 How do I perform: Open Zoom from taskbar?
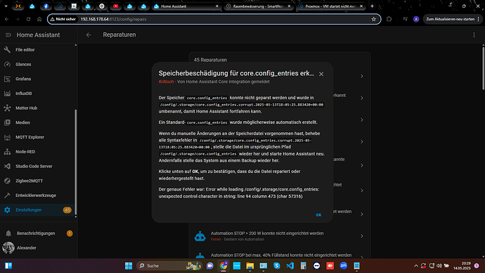point(343,265)
